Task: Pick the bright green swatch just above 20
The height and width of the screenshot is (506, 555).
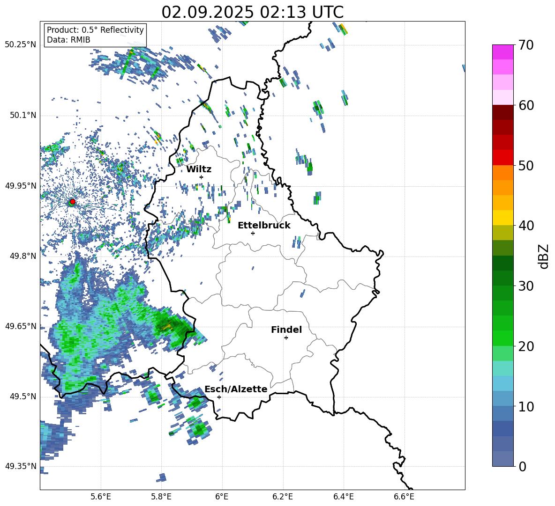Action: (502, 338)
